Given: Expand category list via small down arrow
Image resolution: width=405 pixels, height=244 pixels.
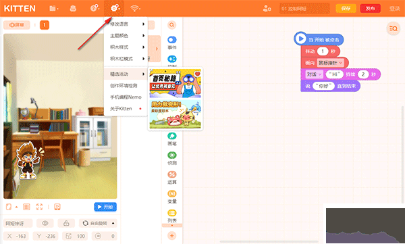Looking at the screenshot, I should click(x=171, y=226).
